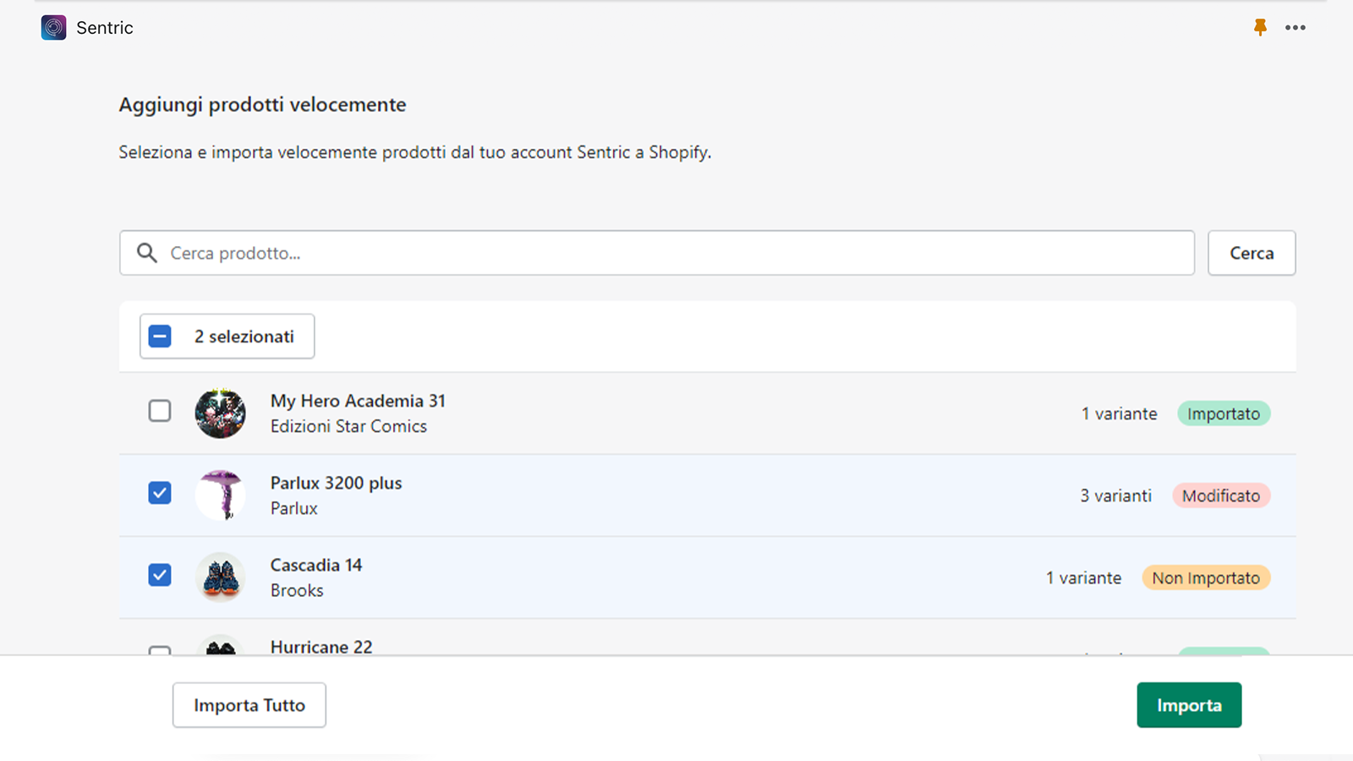Select the Hurricane 22 product title
Viewport: 1353px width, 761px height.
(321, 647)
